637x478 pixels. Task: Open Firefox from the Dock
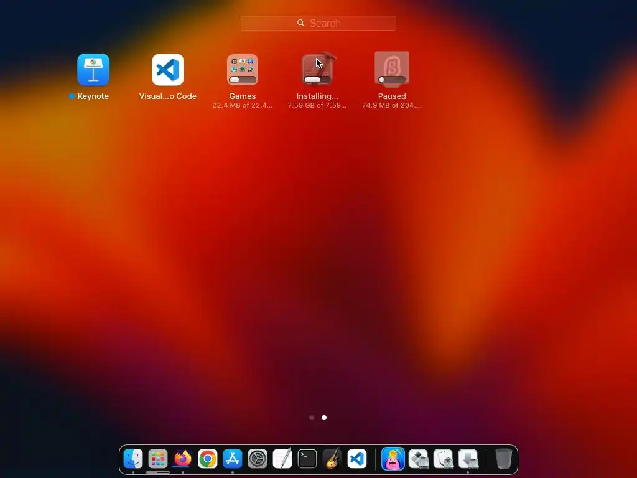click(183, 459)
